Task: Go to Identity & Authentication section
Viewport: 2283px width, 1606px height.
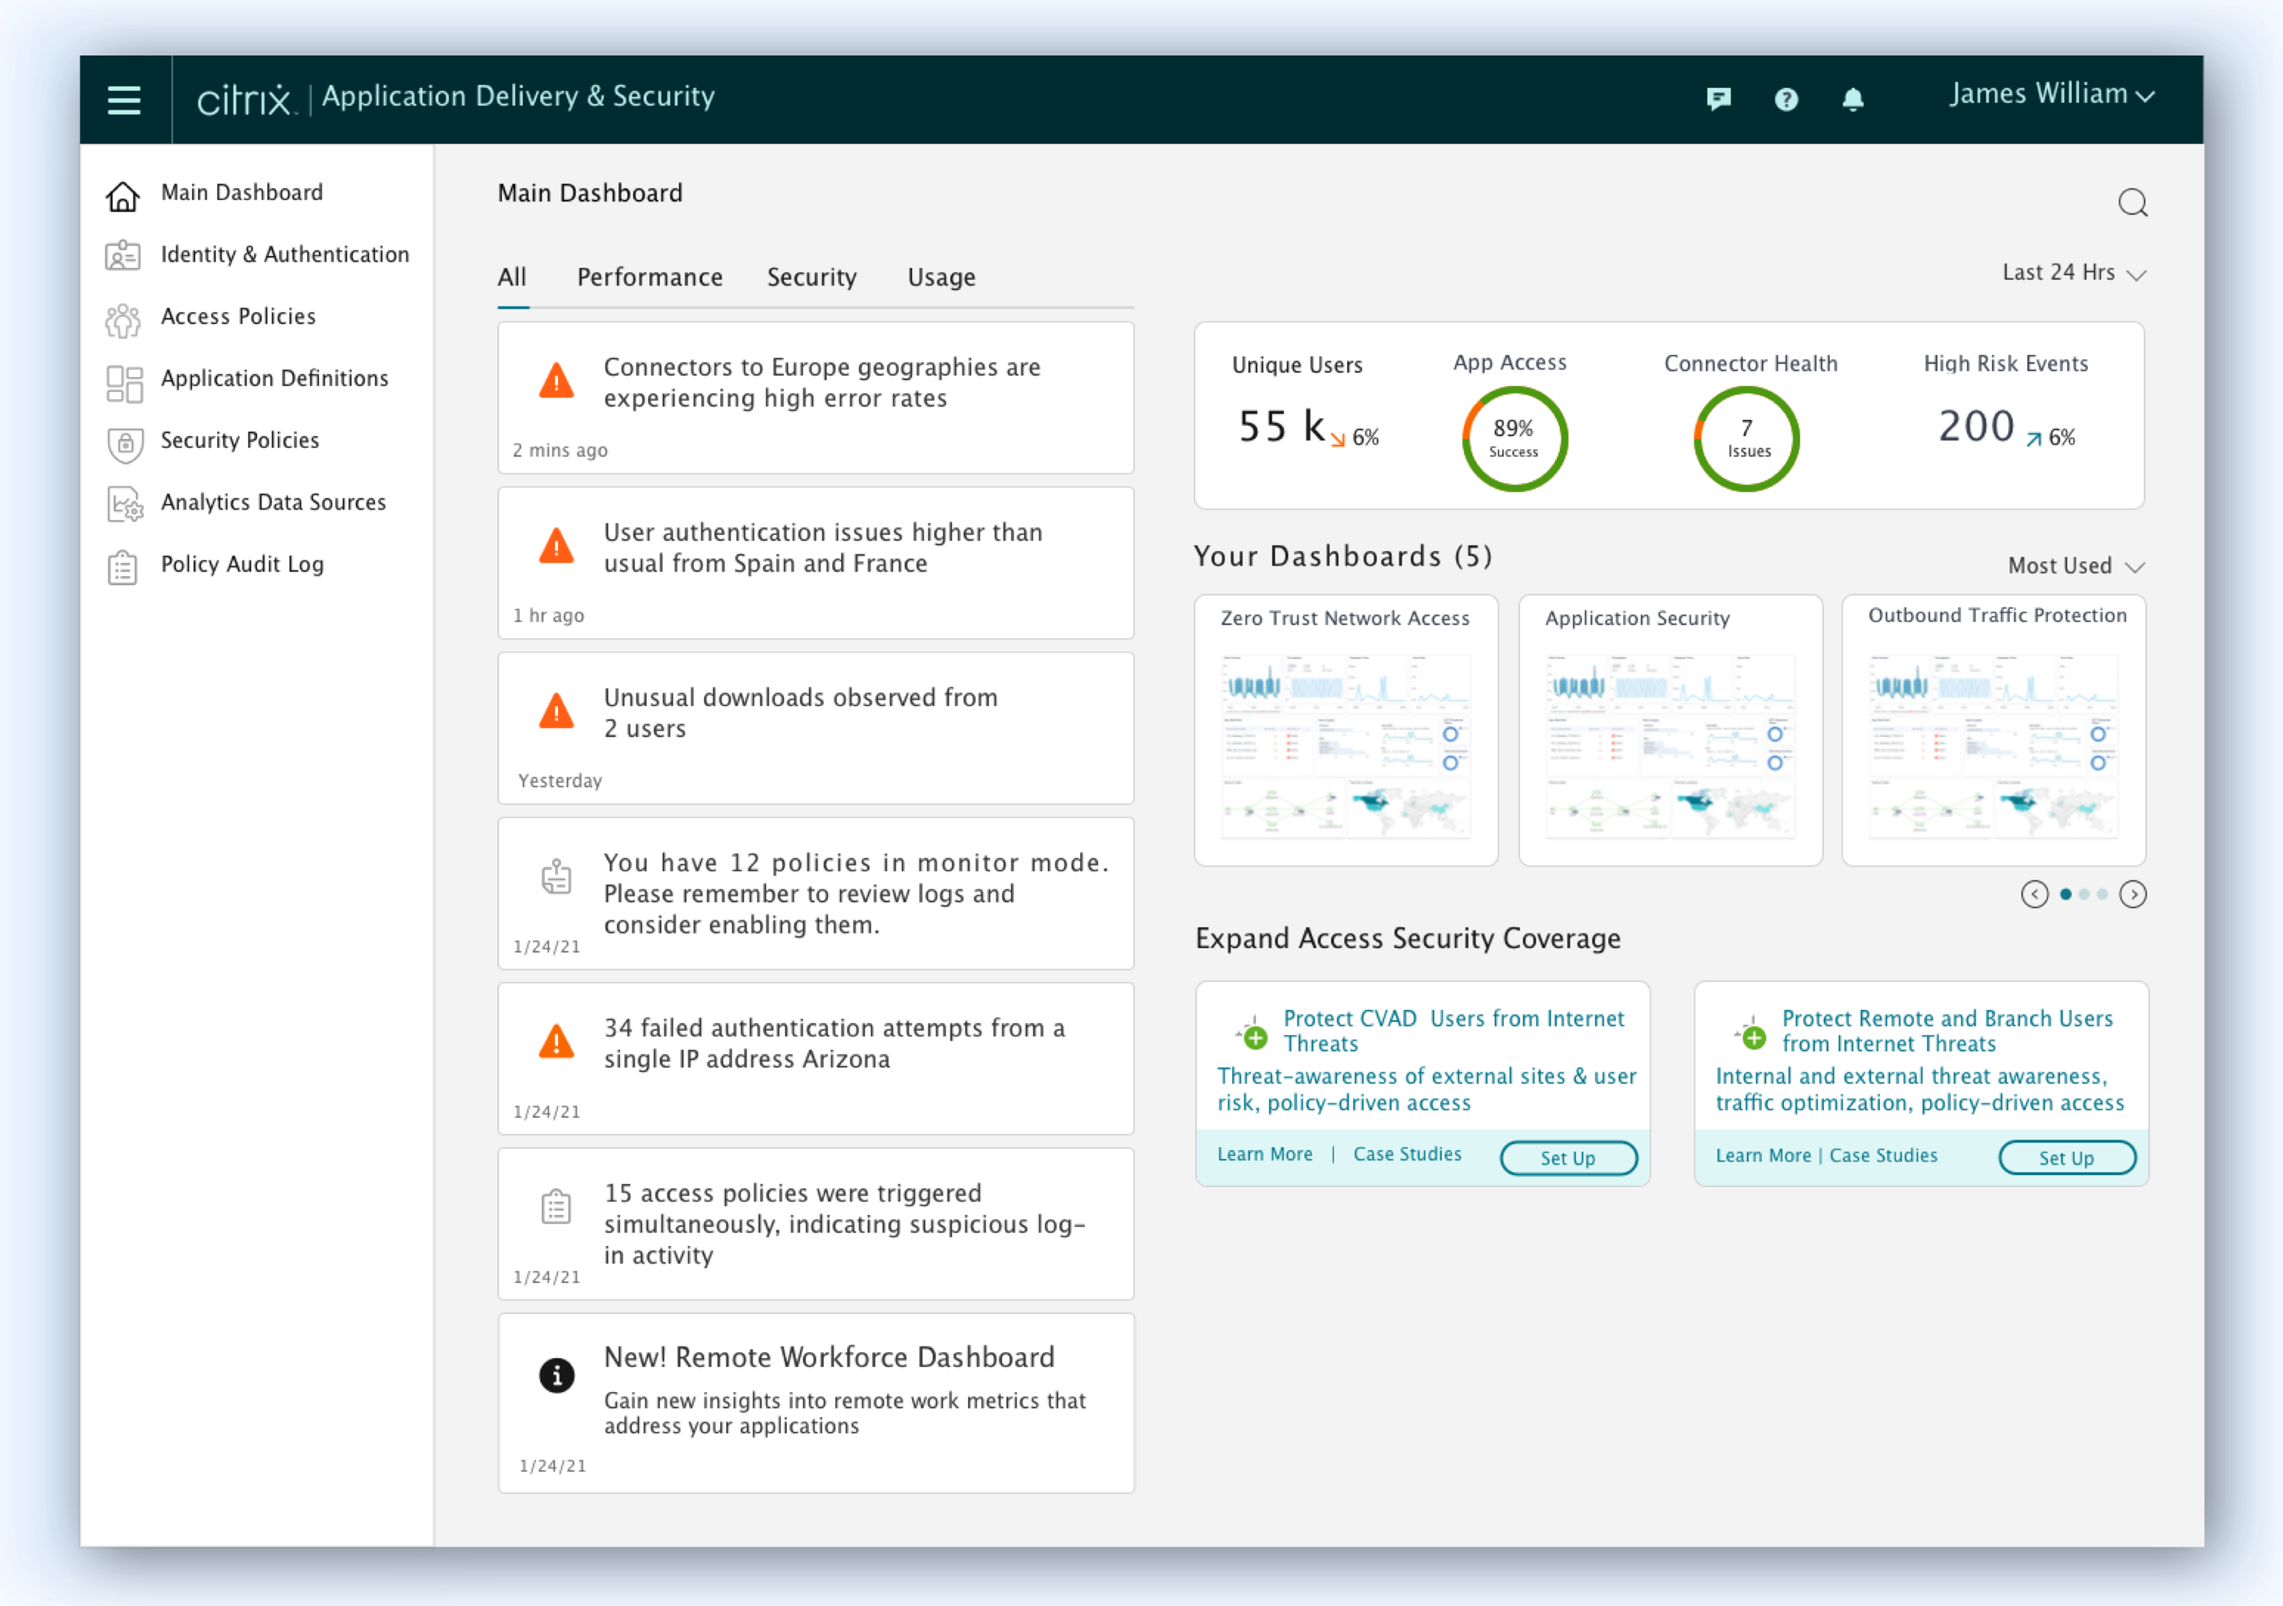Action: (284, 254)
